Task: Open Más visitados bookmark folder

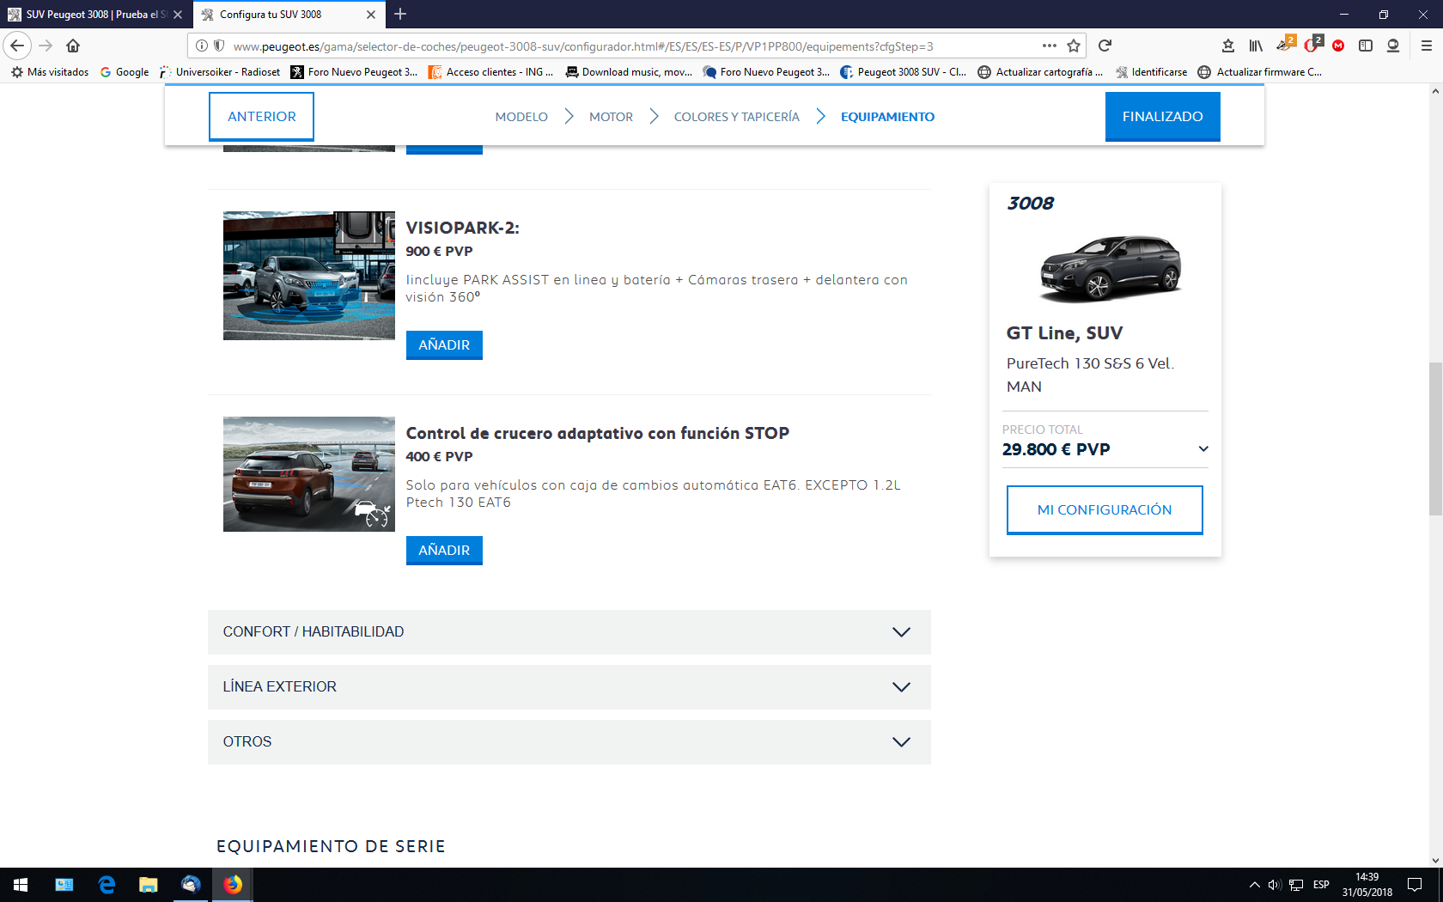Action: [50, 72]
